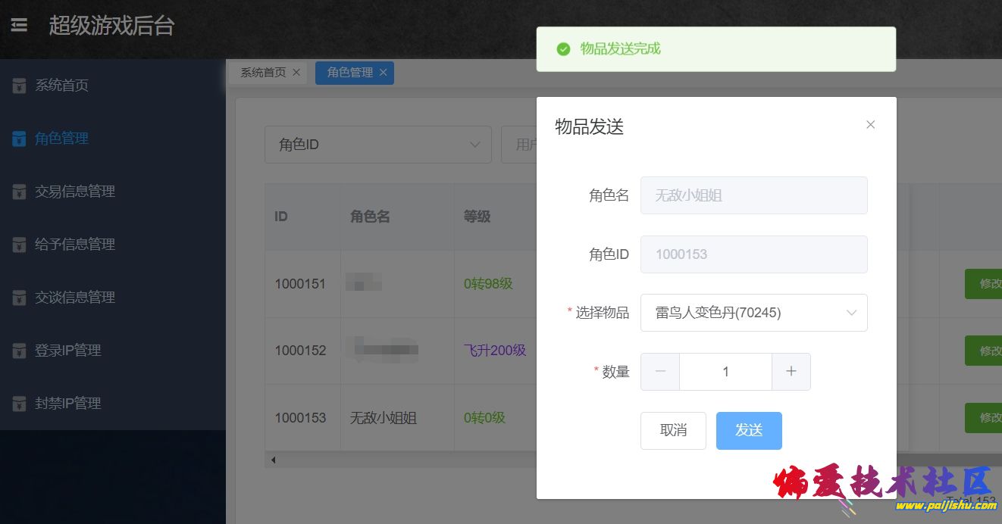The width and height of the screenshot is (1002, 524).
Task: Click the 系统首页 sidebar icon
Action: [x=18, y=85]
